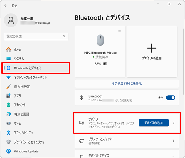Open プライバシーとセキュリティ settings
The height and width of the screenshot is (158, 185).
pos(36,142)
